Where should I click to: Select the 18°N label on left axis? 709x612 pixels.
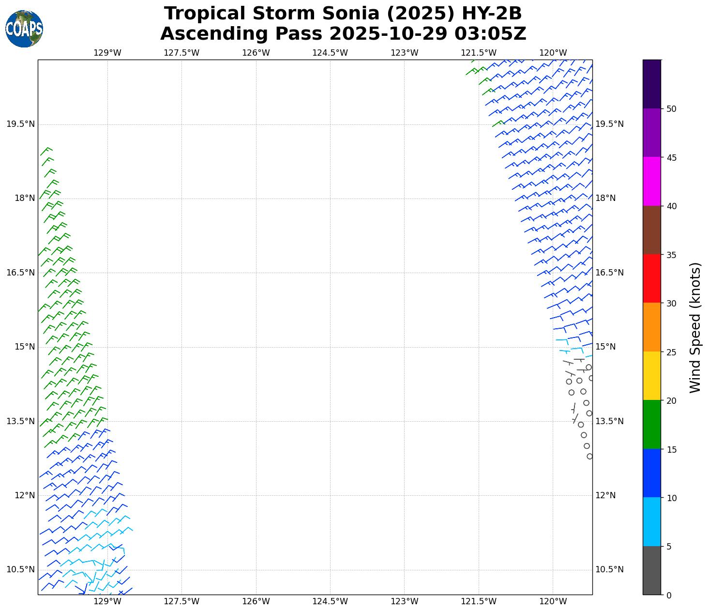(x=20, y=198)
